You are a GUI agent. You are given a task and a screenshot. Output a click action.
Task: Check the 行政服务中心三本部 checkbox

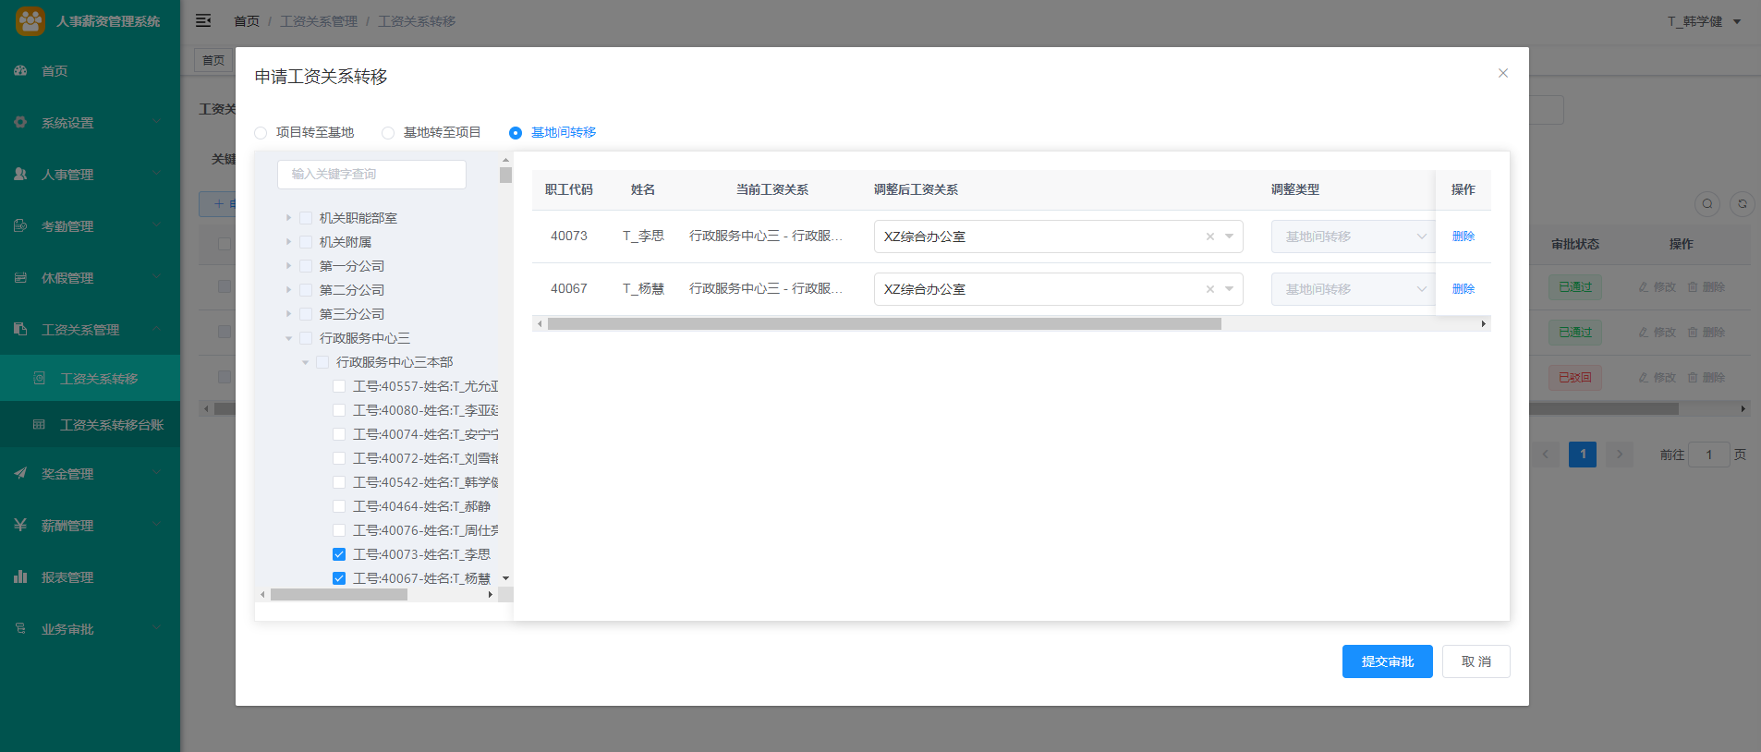322,362
